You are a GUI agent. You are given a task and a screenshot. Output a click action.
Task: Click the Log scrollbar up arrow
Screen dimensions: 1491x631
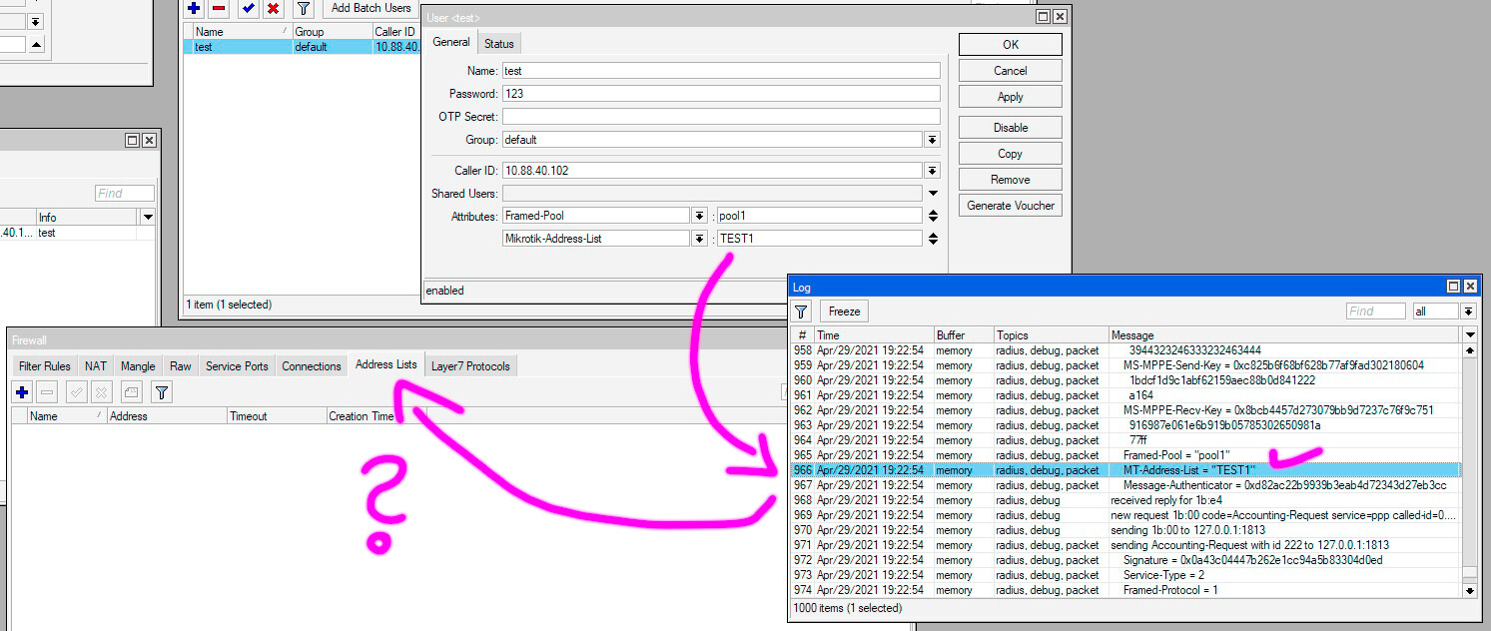(x=1469, y=350)
